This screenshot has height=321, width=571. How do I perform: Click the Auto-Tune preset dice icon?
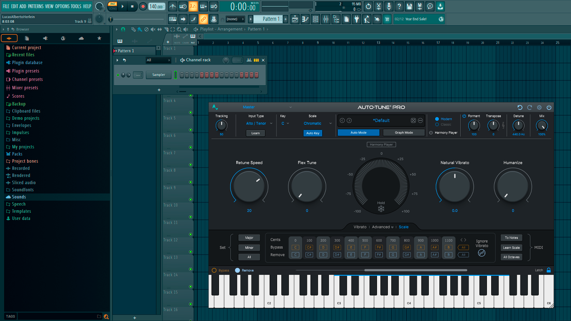[413, 120]
